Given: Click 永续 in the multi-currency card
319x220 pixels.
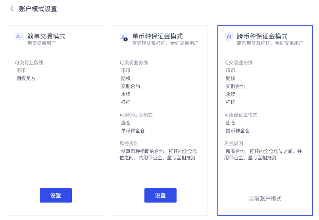Looking at the screenshot, I should [231, 94].
